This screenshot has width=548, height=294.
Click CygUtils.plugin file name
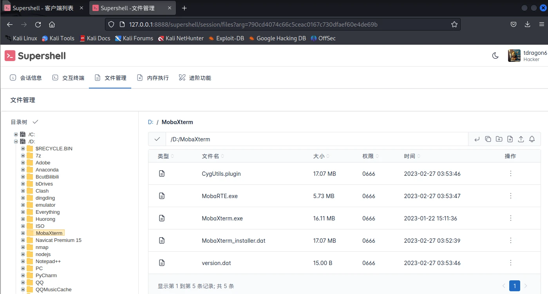pyautogui.click(x=221, y=173)
